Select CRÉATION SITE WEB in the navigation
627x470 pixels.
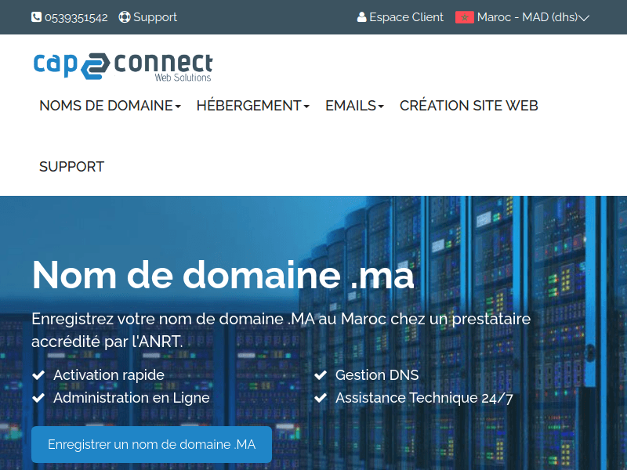click(x=468, y=105)
